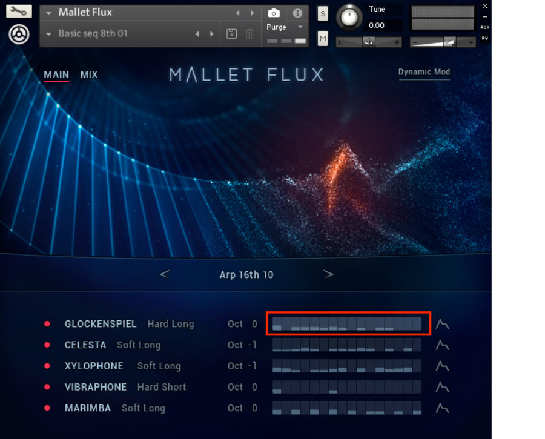Open Dynamic Mod settings

[424, 71]
